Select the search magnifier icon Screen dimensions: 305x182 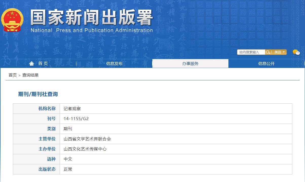pos(268,52)
